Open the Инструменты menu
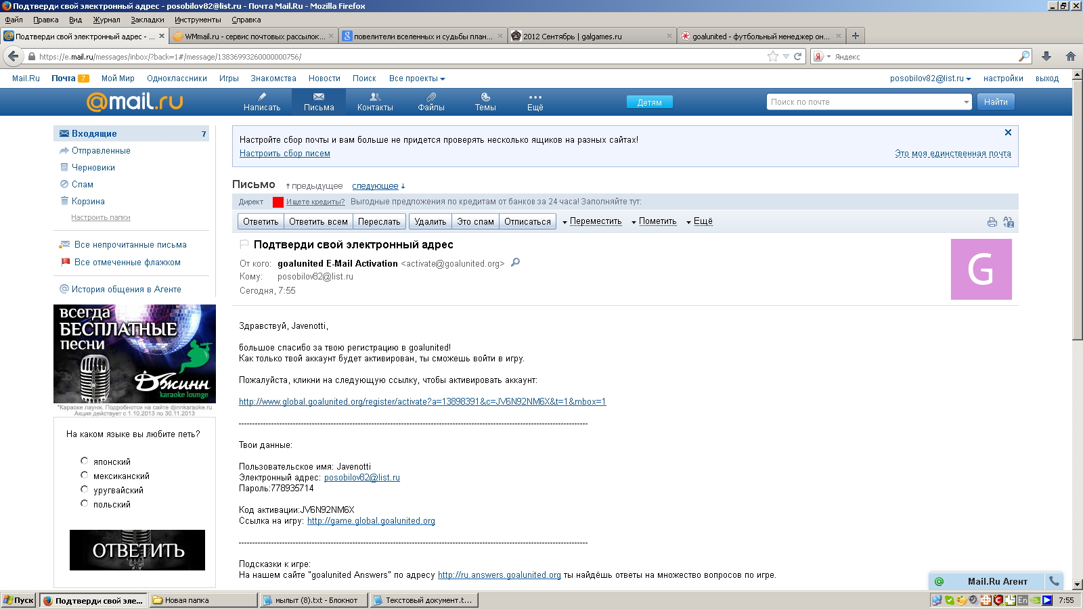 tap(198, 20)
